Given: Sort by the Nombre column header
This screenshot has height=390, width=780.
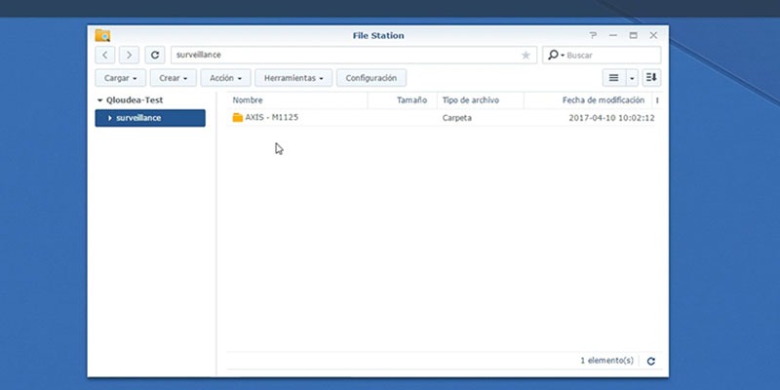Looking at the screenshot, I should (297, 100).
